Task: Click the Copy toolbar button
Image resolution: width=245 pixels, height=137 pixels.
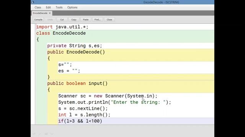Action: 74,19
